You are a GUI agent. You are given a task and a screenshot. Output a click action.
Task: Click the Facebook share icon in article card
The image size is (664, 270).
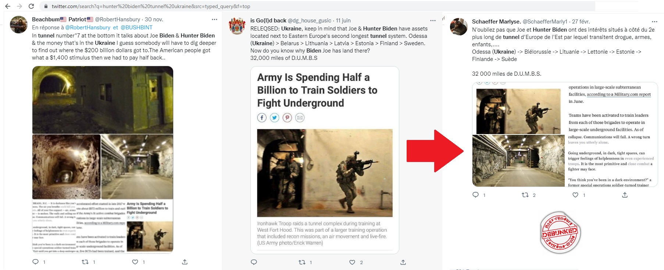[261, 118]
